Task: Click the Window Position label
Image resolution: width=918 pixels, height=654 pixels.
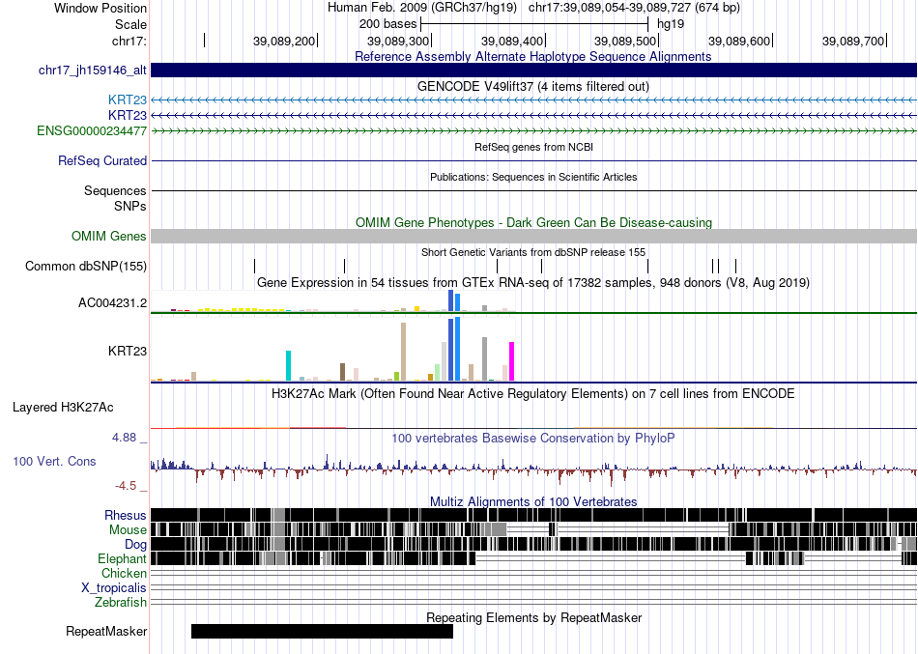Action: tap(100, 8)
